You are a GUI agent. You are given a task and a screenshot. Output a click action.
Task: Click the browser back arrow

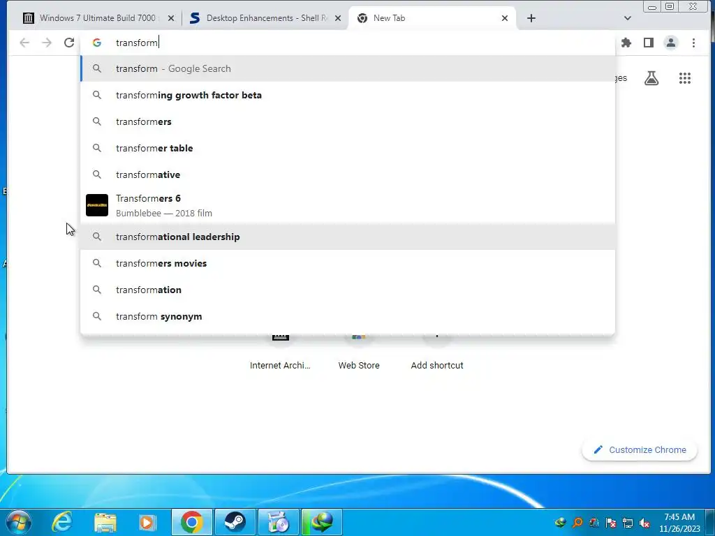point(24,43)
